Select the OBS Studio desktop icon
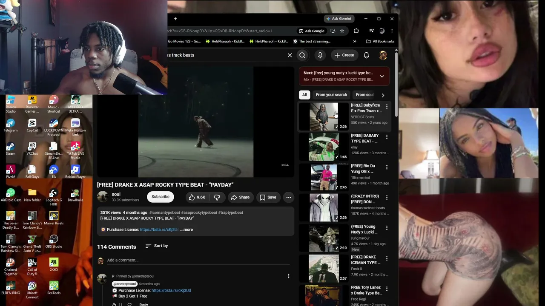545x306 pixels. pos(54,241)
